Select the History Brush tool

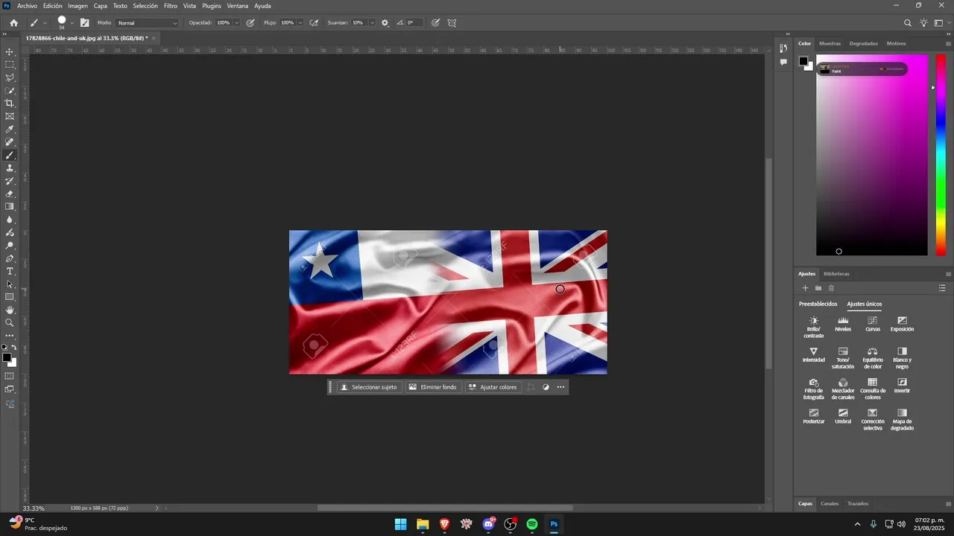click(10, 181)
